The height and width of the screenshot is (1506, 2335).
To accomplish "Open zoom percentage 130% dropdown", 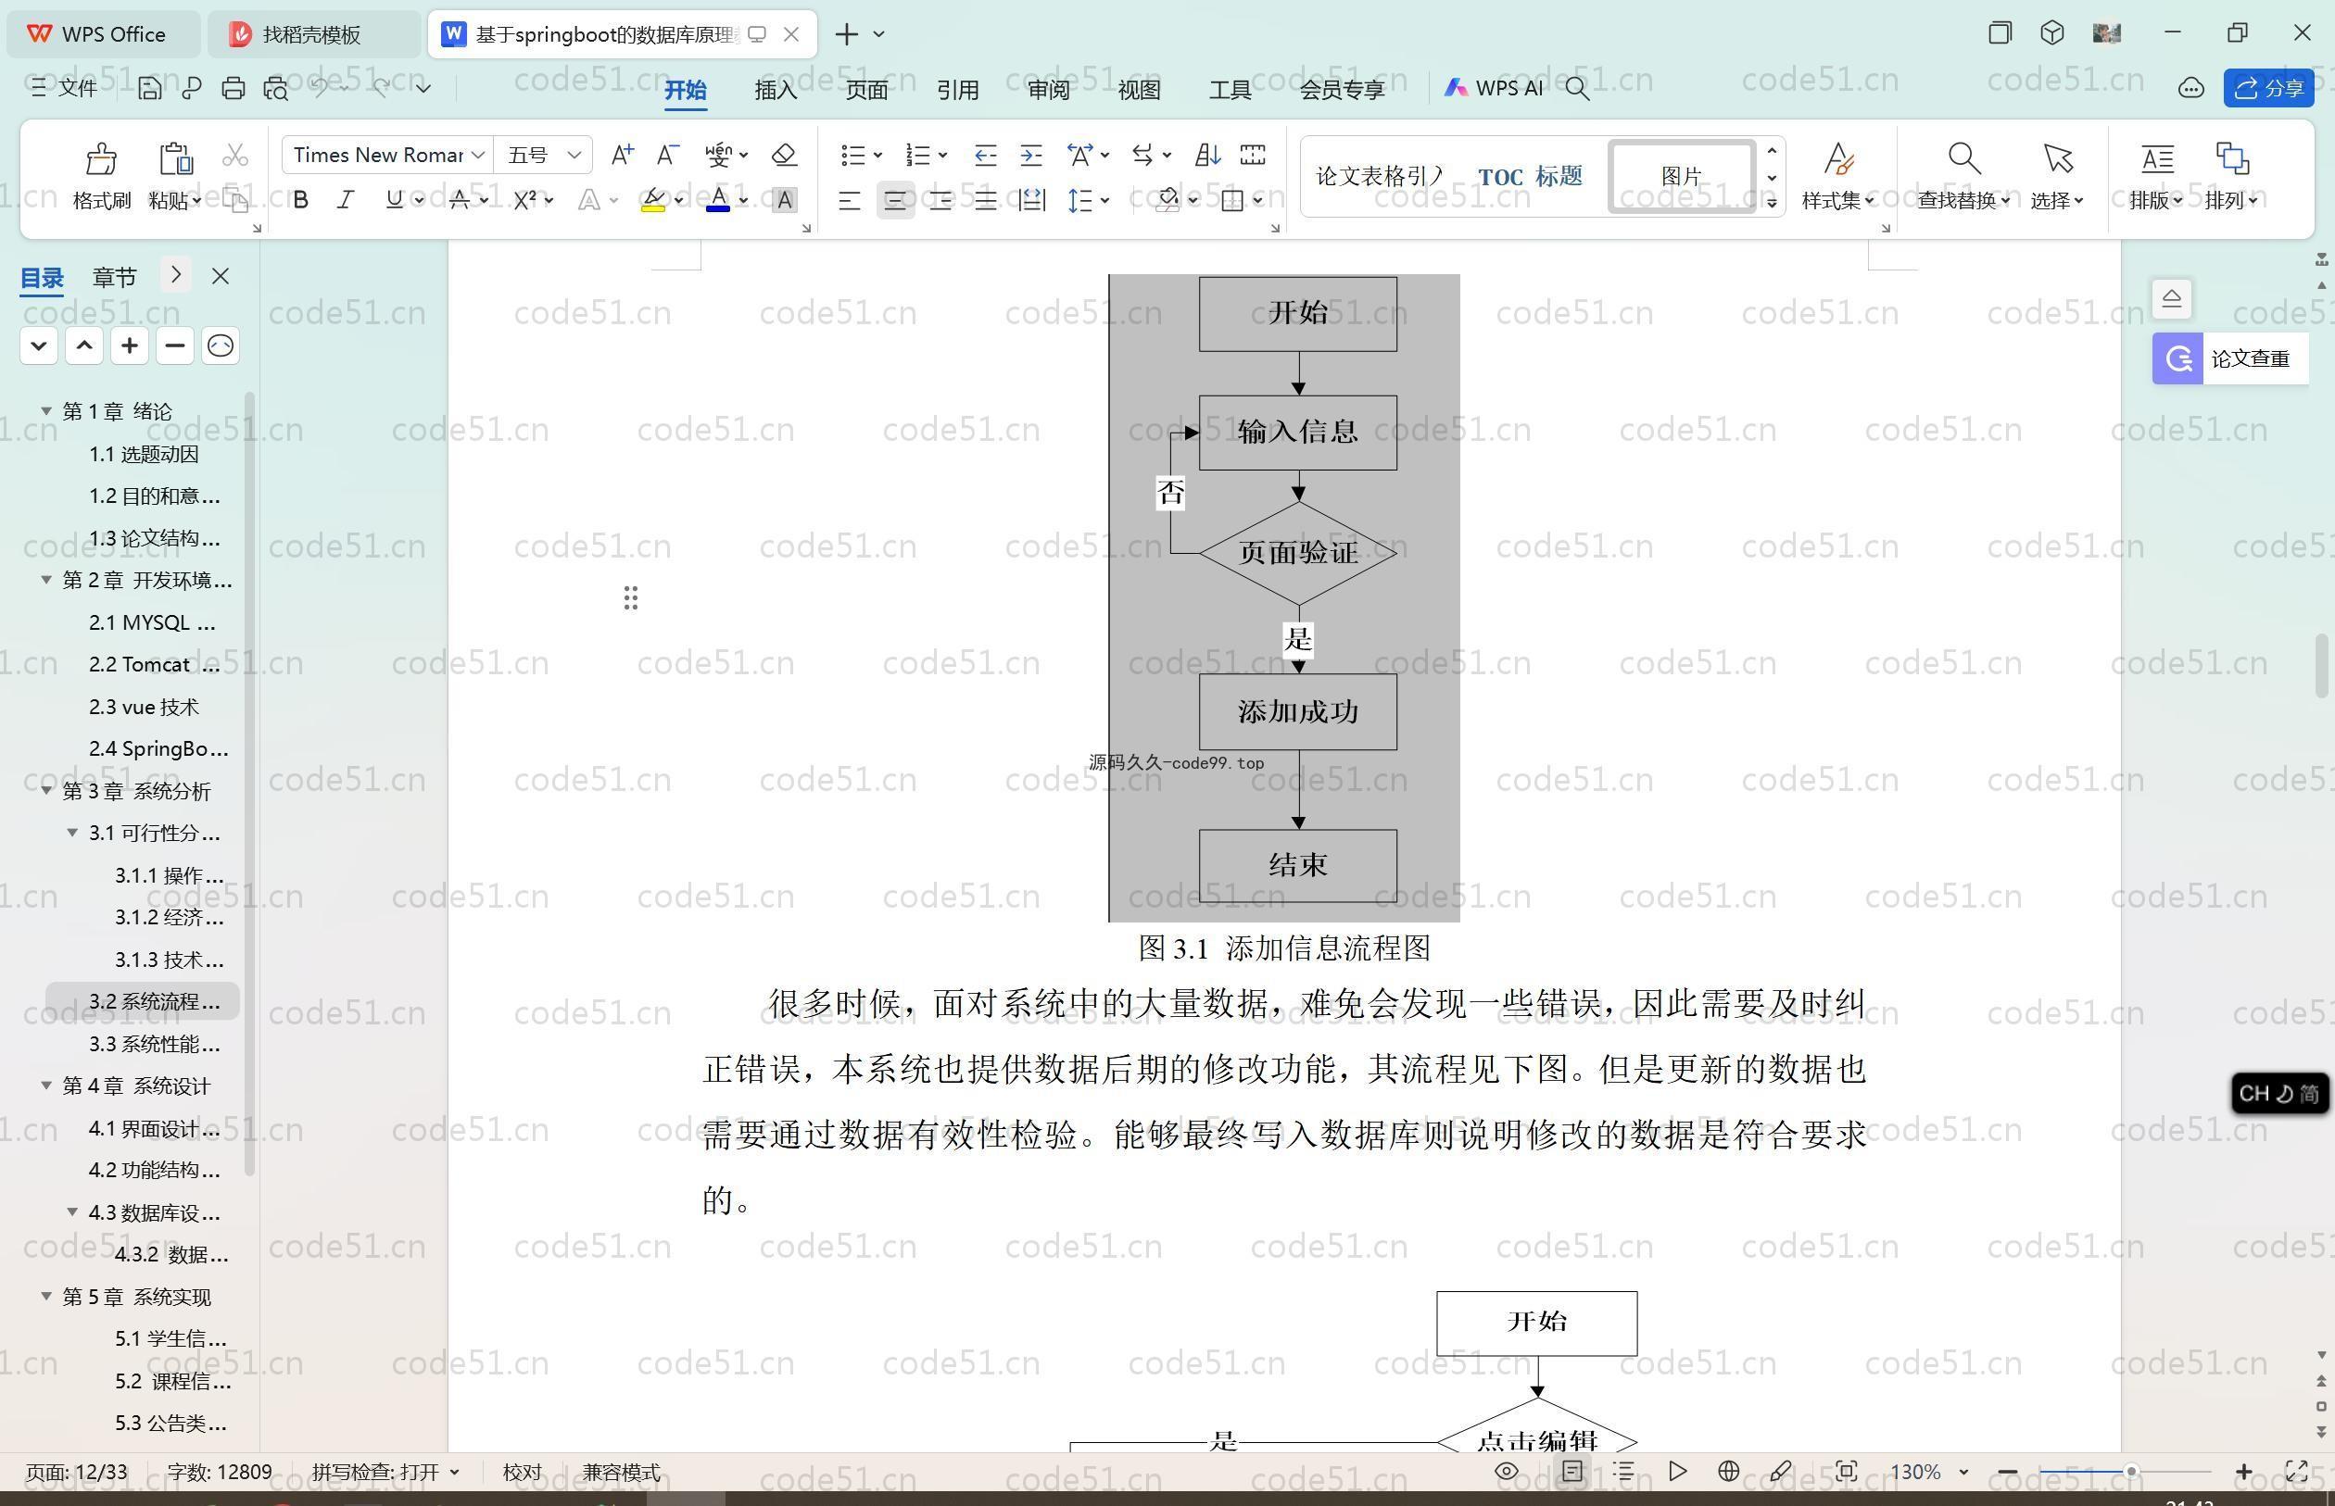I will [1963, 1472].
